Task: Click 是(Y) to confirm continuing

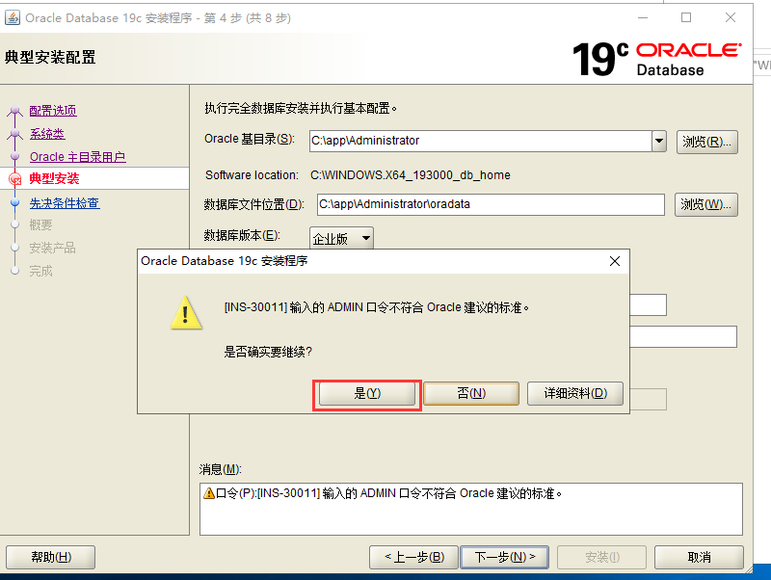Action: pyautogui.click(x=366, y=393)
